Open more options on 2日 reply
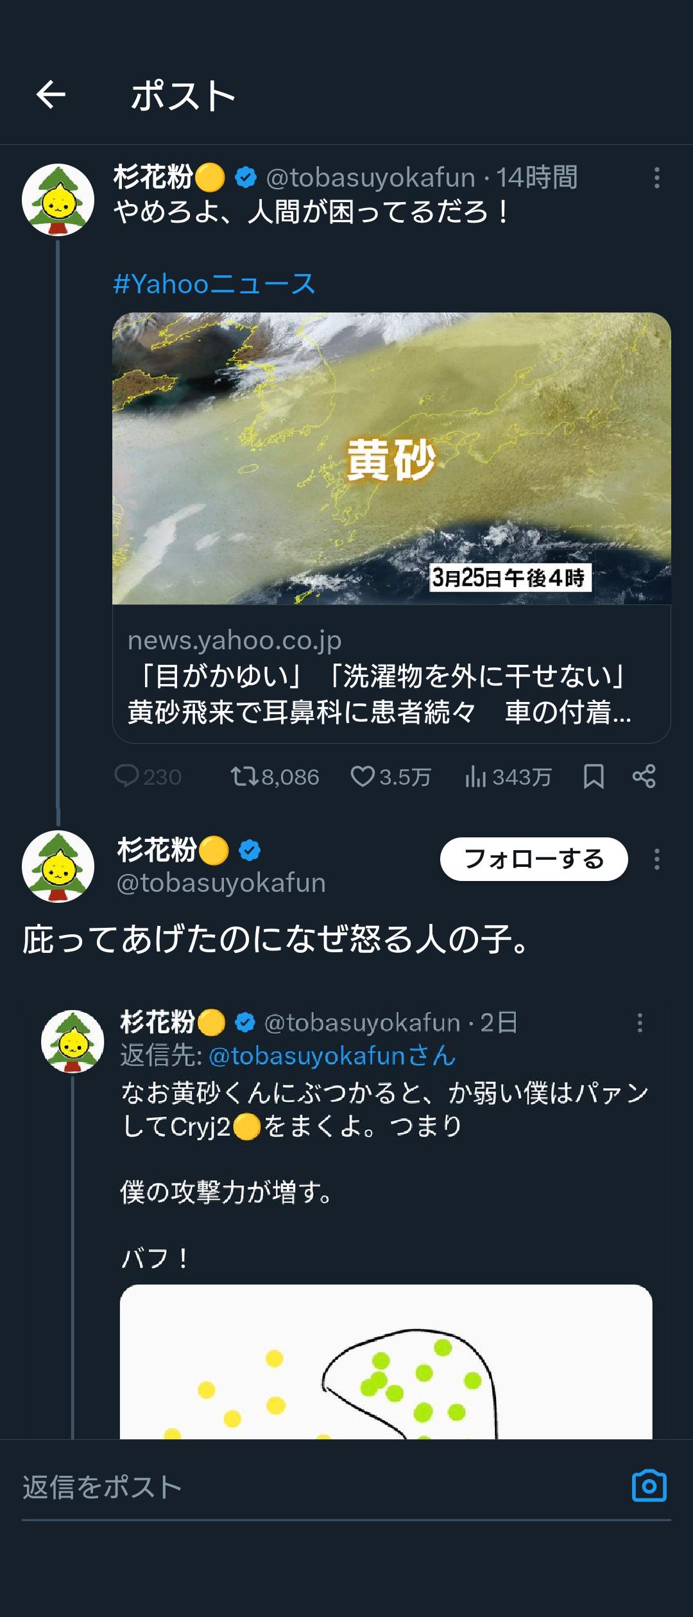The width and height of the screenshot is (693, 1617). click(x=639, y=1023)
